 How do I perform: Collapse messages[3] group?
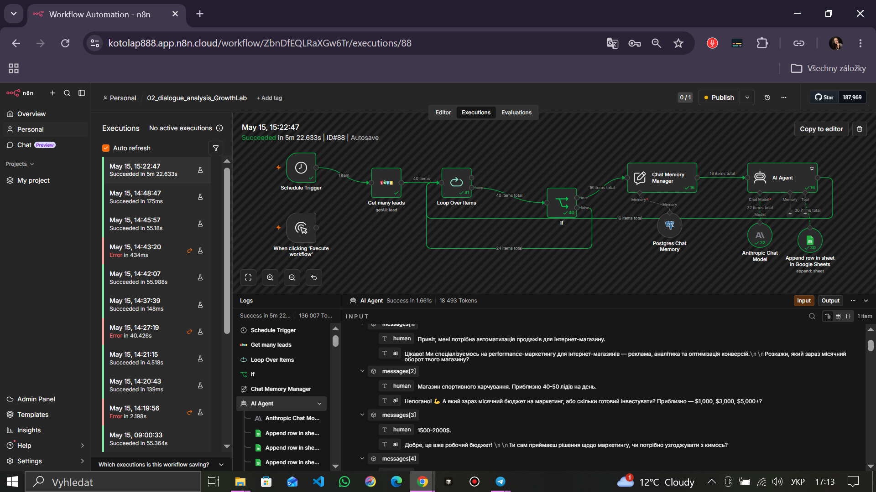coord(362,415)
